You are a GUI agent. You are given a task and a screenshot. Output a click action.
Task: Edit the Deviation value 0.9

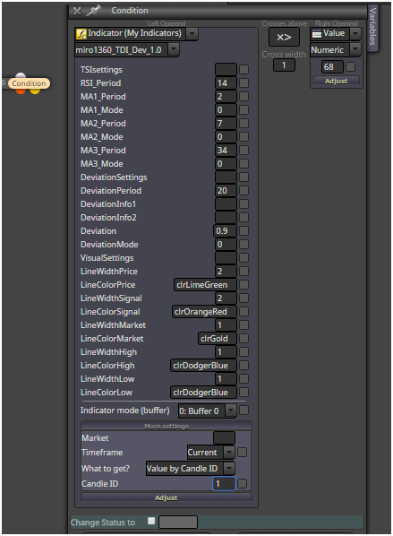pyautogui.click(x=225, y=230)
